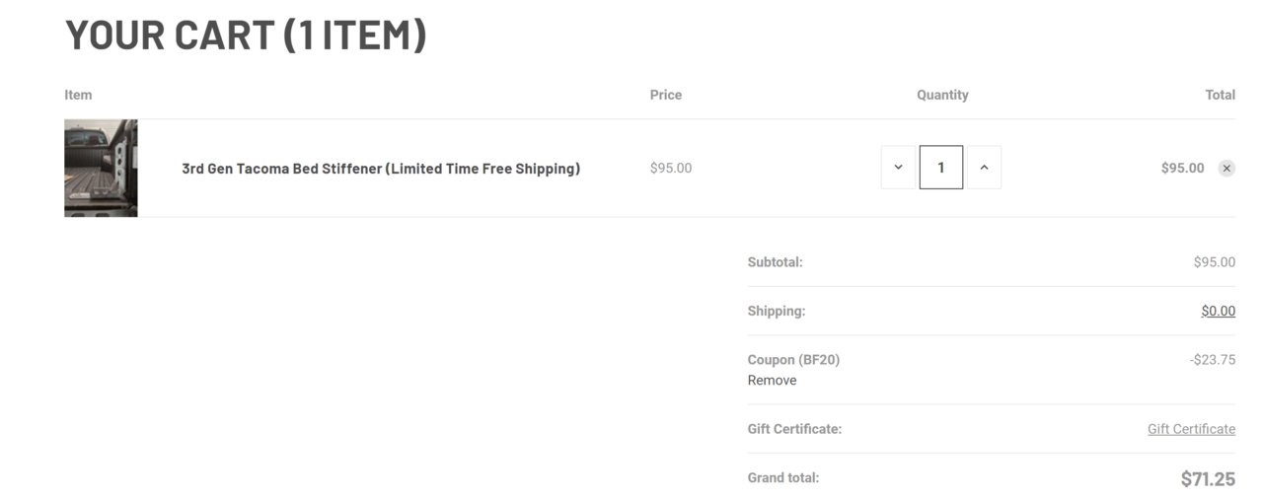
Task: Click the $0.00 shipping estimate link
Action: click(1218, 311)
